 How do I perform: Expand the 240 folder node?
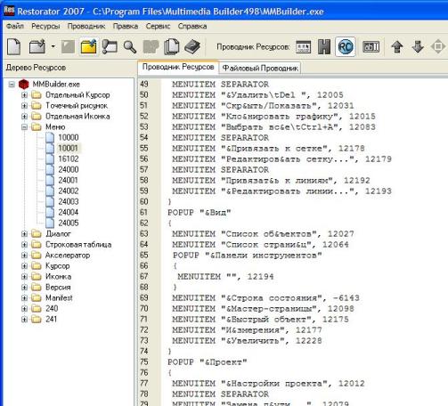coord(25,309)
